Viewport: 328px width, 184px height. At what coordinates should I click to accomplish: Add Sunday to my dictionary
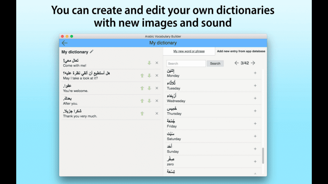coord(255,149)
